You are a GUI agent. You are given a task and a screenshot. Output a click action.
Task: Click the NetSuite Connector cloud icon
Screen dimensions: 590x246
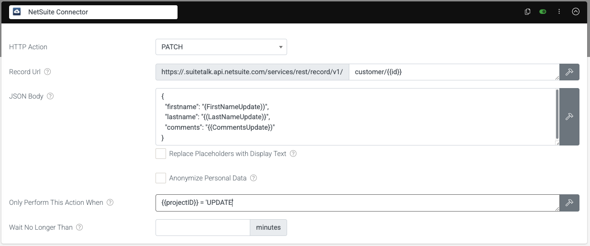coord(17,12)
